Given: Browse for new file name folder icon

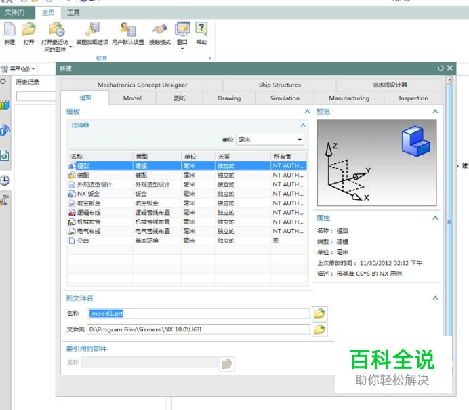Looking at the screenshot, I should coord(319,313).
